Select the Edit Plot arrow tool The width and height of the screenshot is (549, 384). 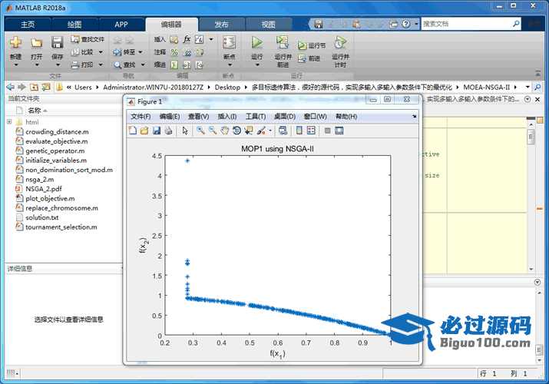point(185,131)
